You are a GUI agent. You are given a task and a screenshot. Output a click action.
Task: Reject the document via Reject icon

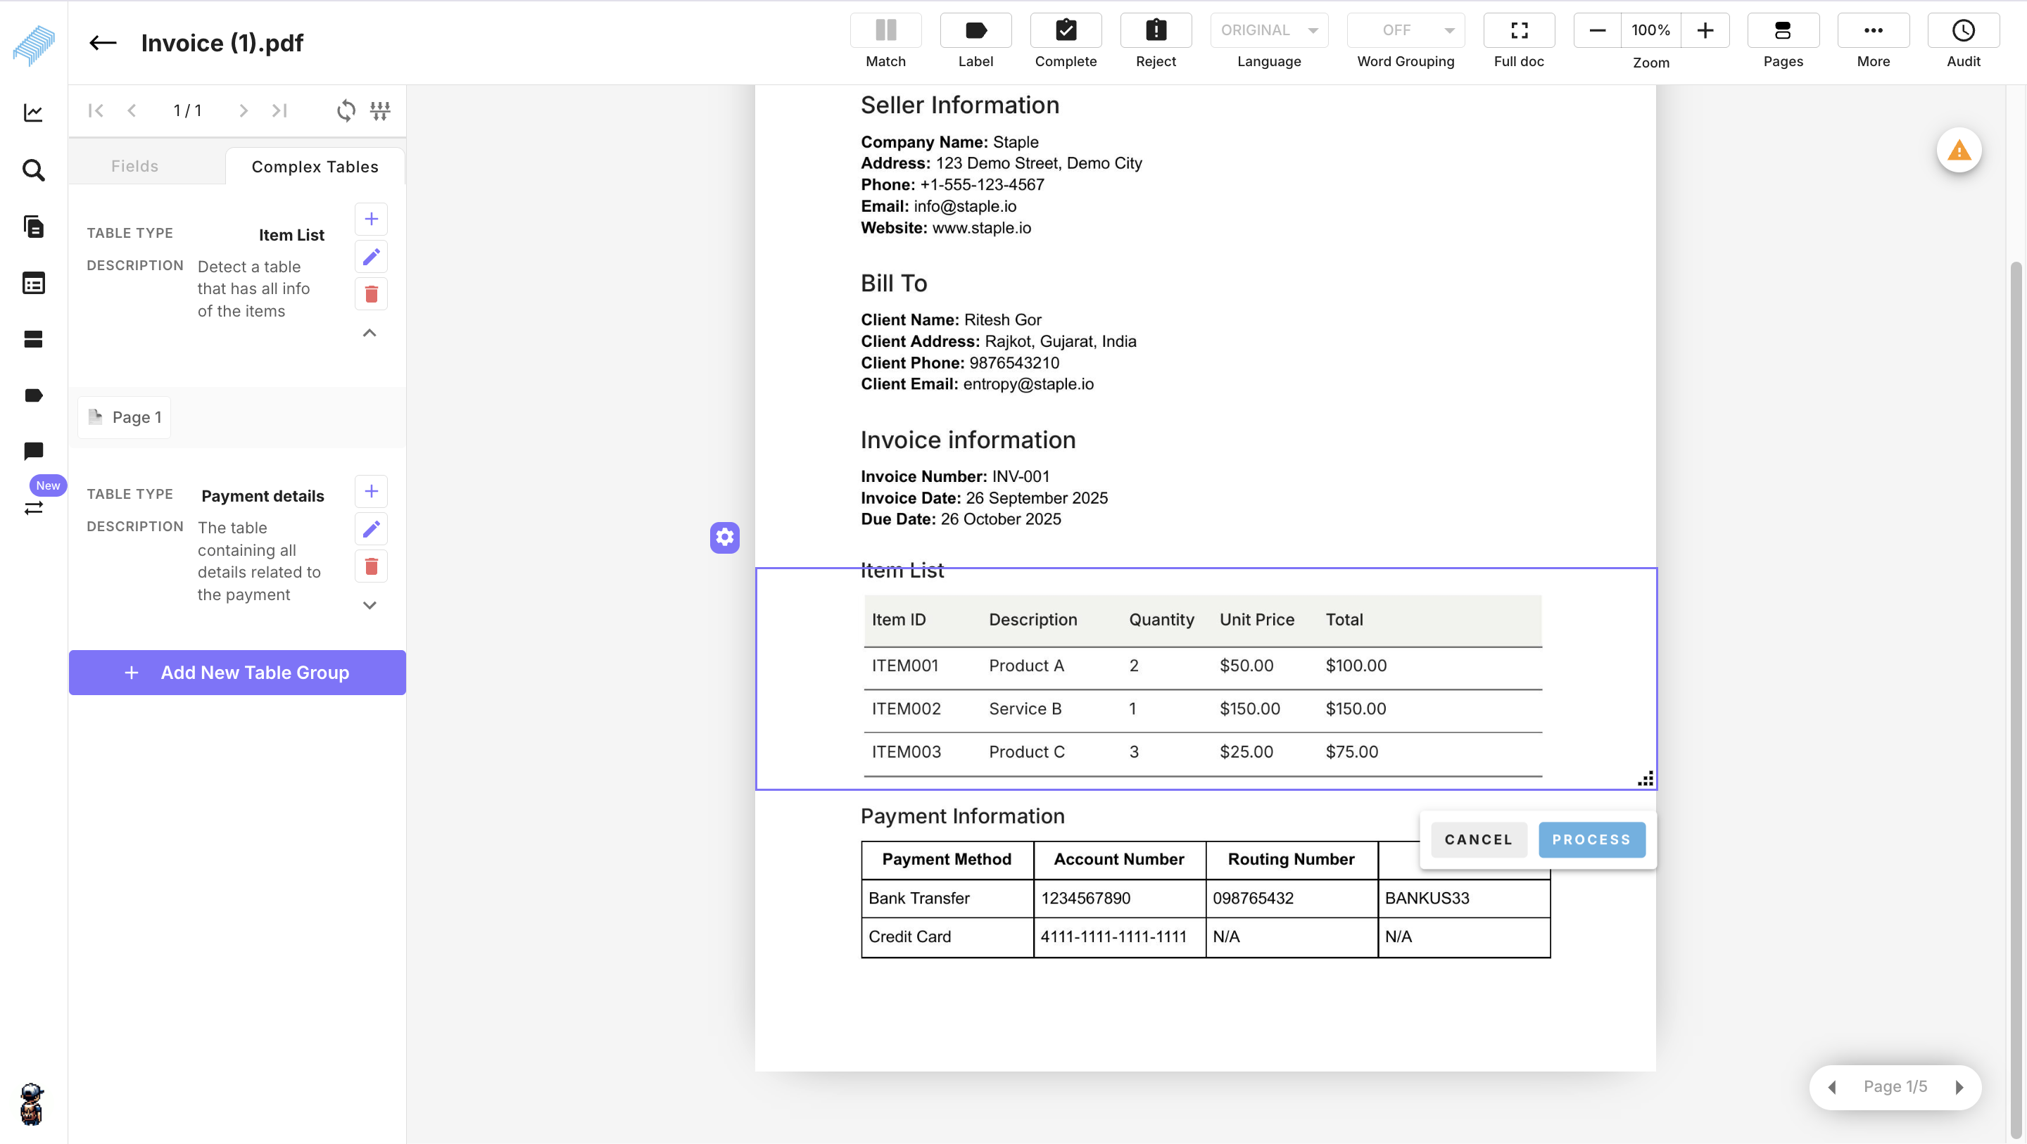(x=1155, y=31)
